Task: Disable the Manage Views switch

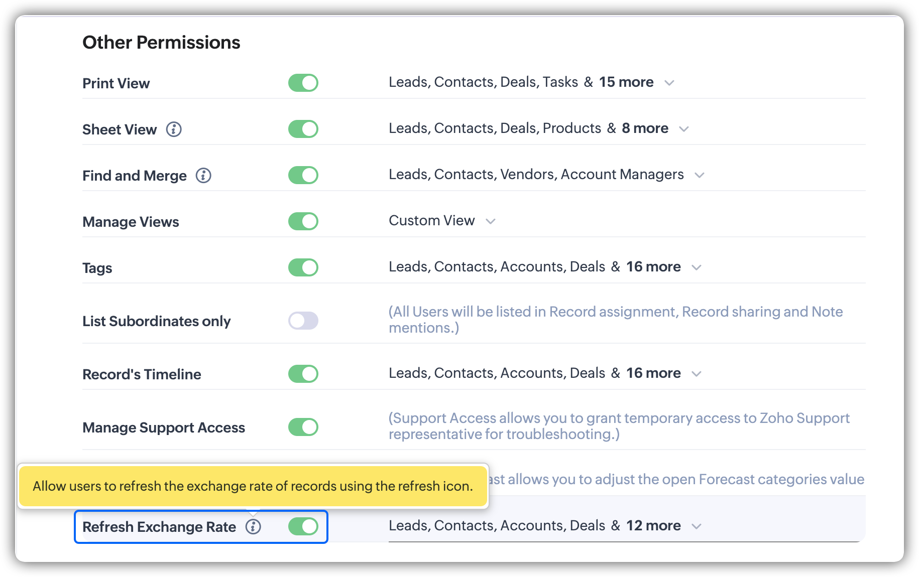Action: click(303, 221)
